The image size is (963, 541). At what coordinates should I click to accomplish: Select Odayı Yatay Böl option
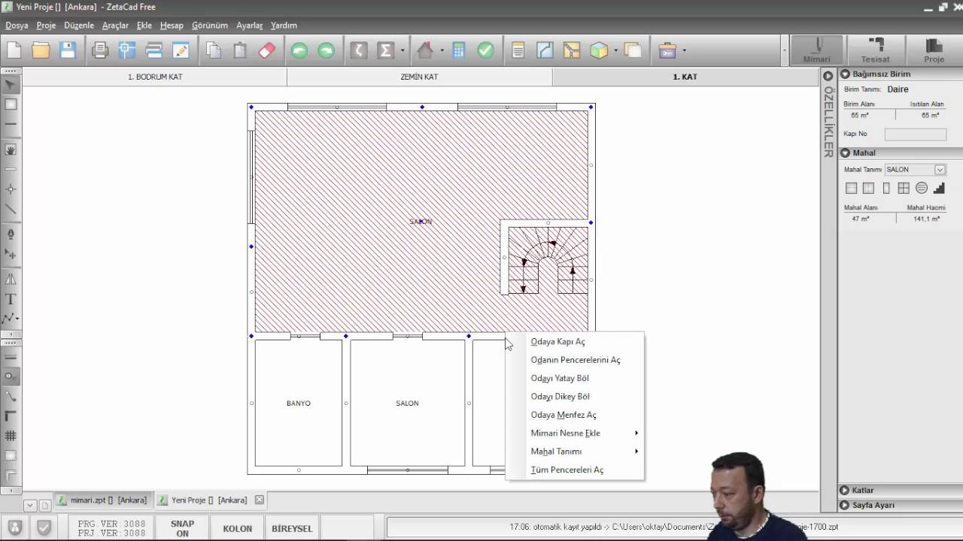[575, 378]
